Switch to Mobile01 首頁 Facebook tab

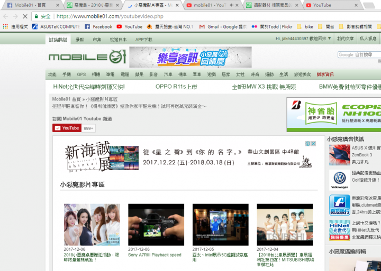[32, 5]
